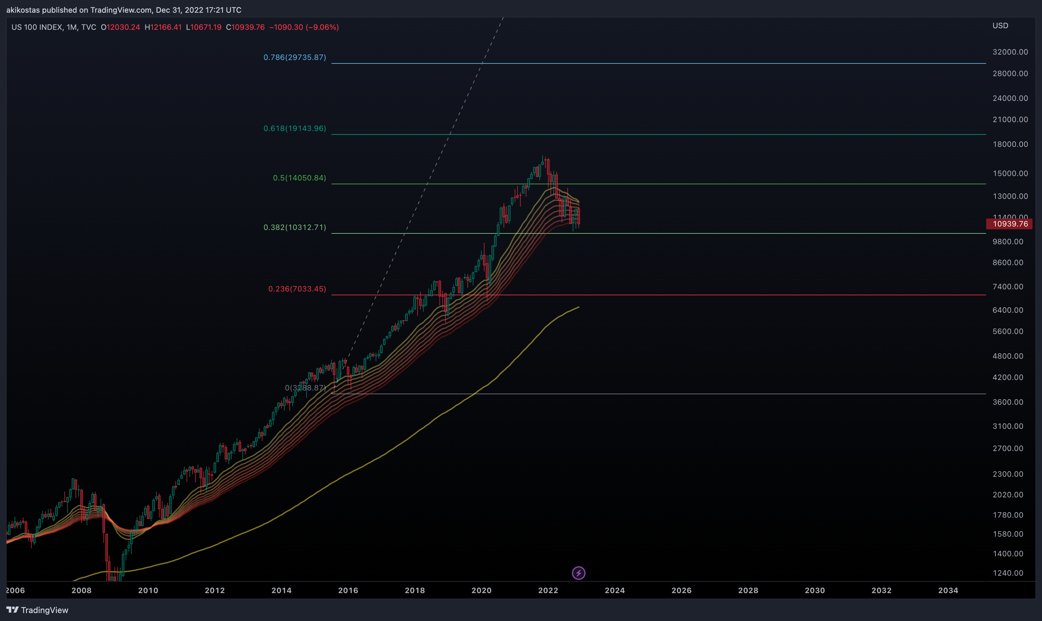Click the 2008 time axis label
This screenshot has width=1042, height=621.
point(82,591)
